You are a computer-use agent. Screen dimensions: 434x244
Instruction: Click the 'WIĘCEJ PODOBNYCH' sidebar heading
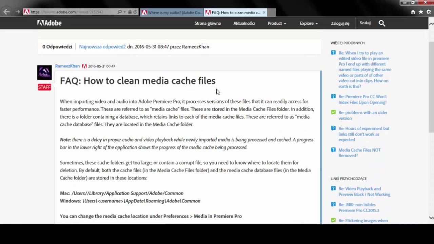(x=348, y=43)
